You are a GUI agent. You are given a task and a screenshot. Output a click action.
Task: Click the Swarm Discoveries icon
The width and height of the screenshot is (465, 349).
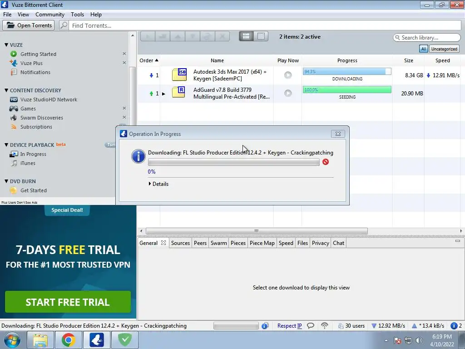[x=14, y=118]
